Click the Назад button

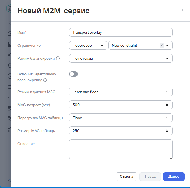pyautogui.click(x=150, y=176)
